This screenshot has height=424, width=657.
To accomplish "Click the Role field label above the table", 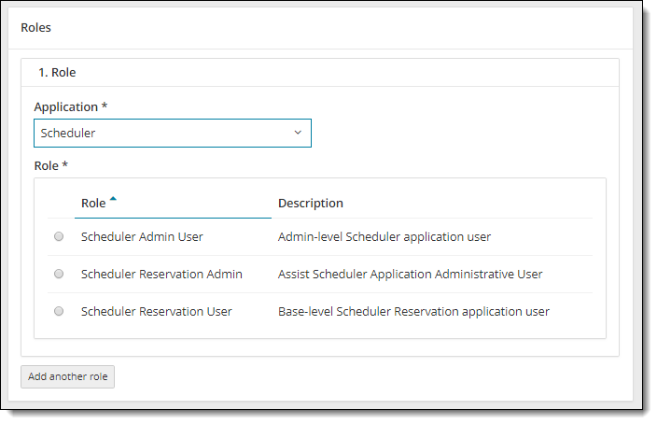I will (51, 166).
